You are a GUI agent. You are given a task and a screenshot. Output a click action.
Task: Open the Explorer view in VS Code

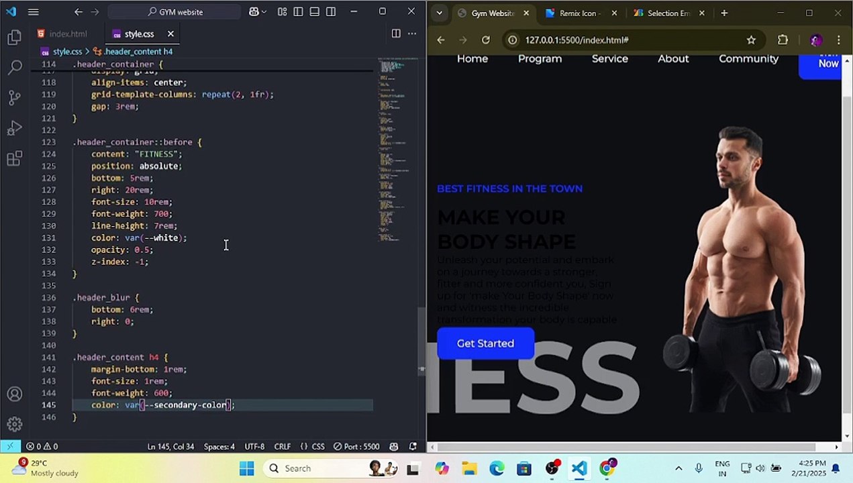tap(14, 38)
